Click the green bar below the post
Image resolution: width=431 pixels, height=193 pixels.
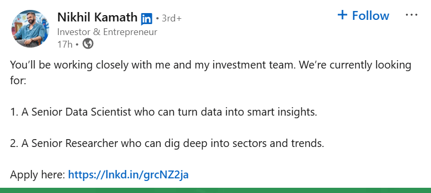(x=216, y=190)
